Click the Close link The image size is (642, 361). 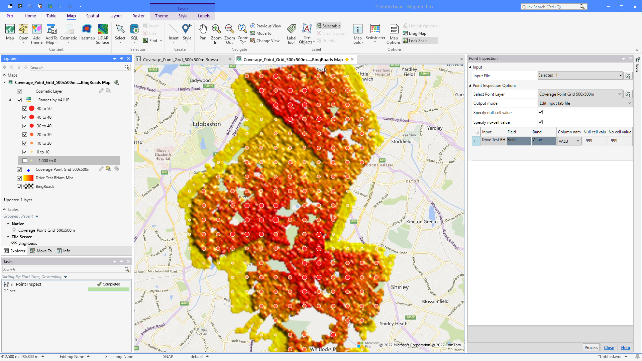(x=609, y=348)
